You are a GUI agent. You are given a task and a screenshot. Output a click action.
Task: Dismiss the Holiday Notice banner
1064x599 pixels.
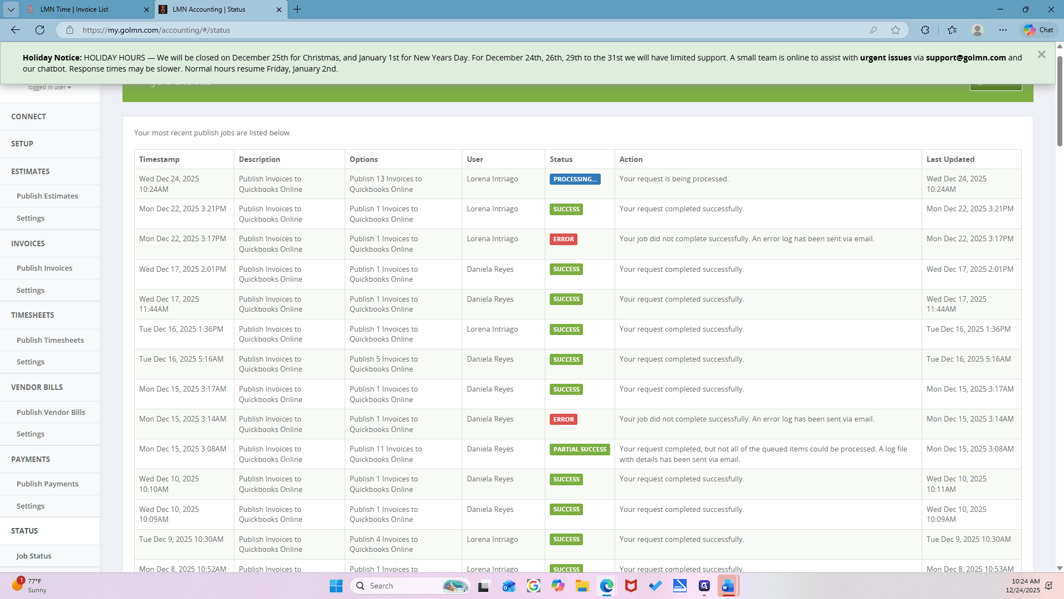coord(1041,54)
